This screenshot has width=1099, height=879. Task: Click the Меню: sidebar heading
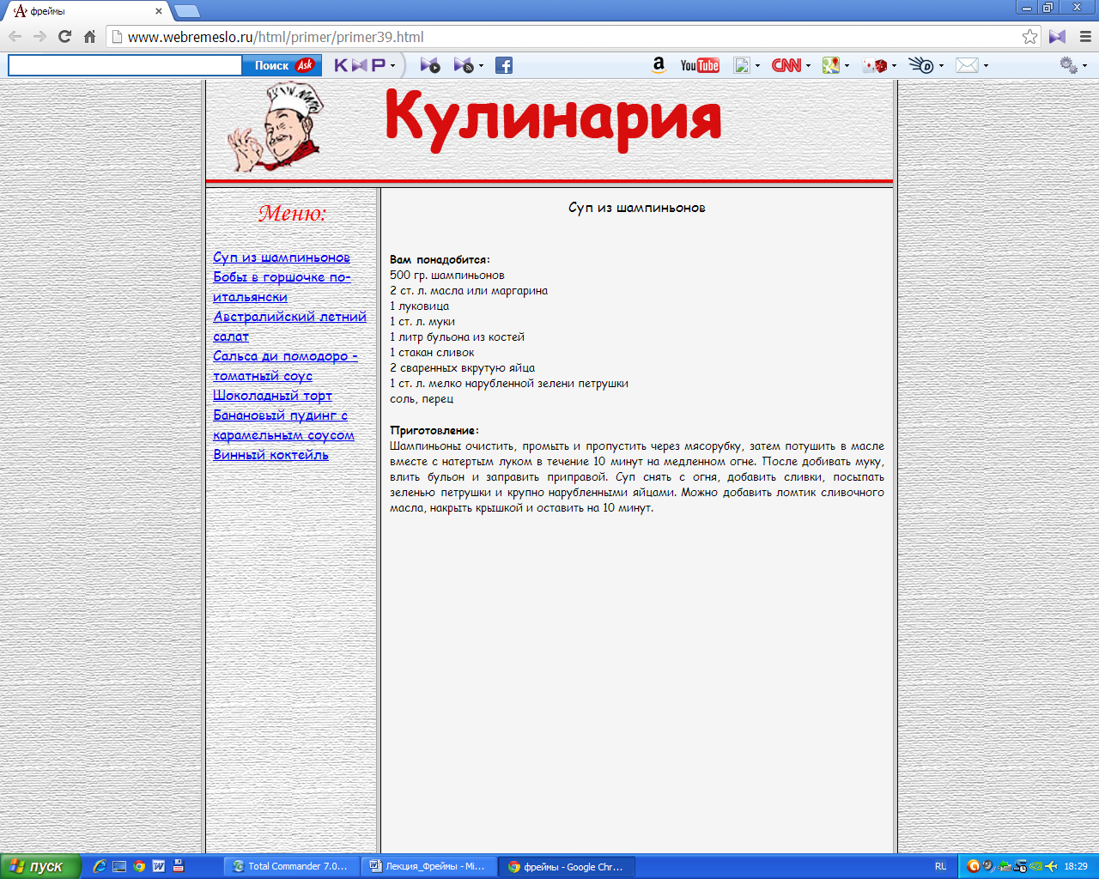[293, 213]
